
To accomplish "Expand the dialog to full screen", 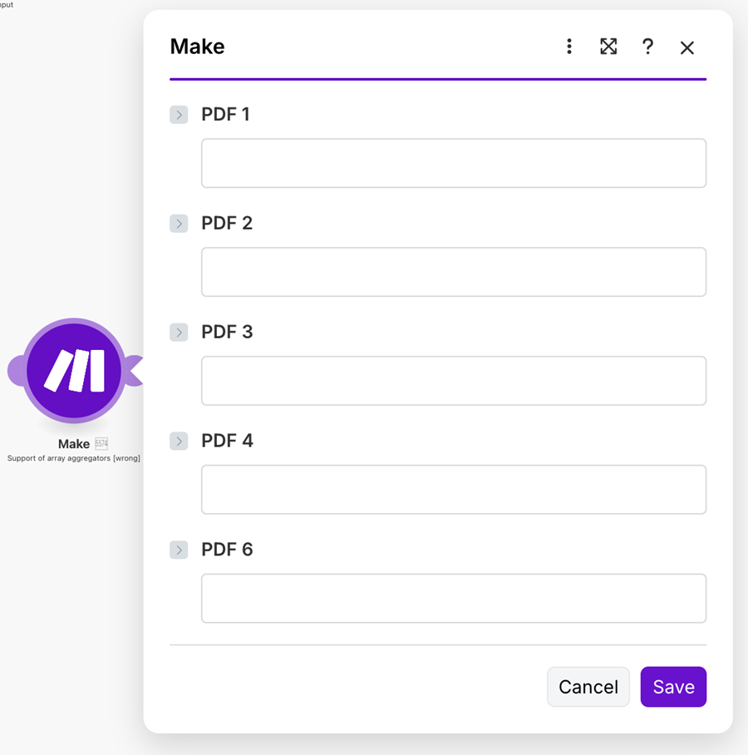I will 608,47.
